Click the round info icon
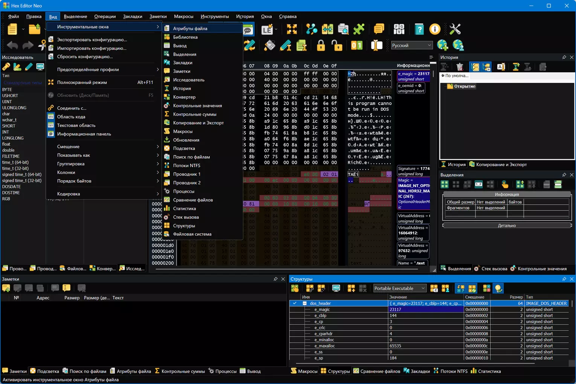576x384 pixels. pos(435,29)
